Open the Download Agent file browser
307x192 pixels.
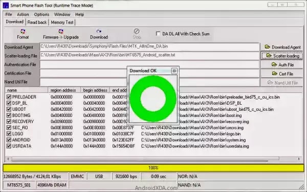tap(282, 47)
